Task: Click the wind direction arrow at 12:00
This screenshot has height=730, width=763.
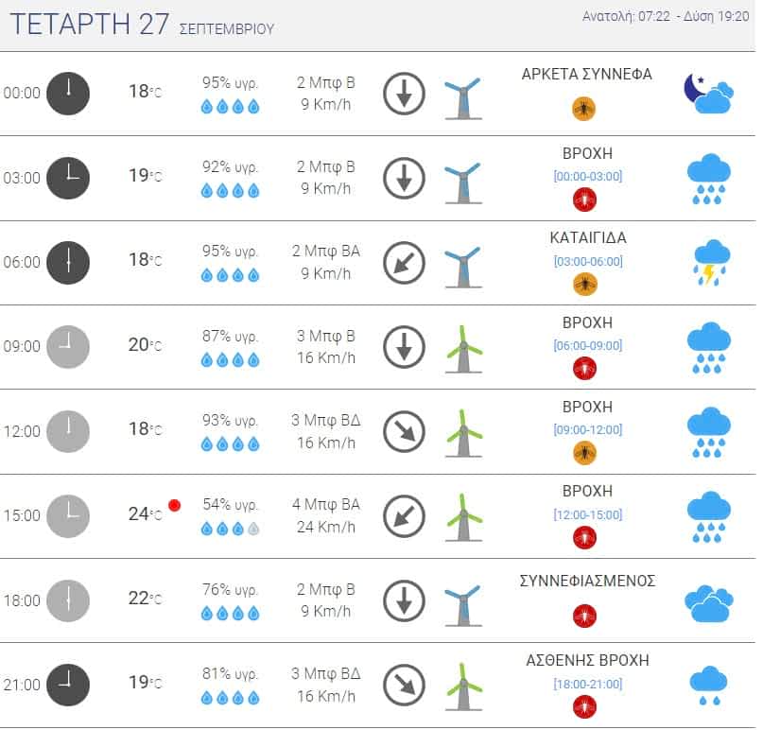Action: point(404,432)
